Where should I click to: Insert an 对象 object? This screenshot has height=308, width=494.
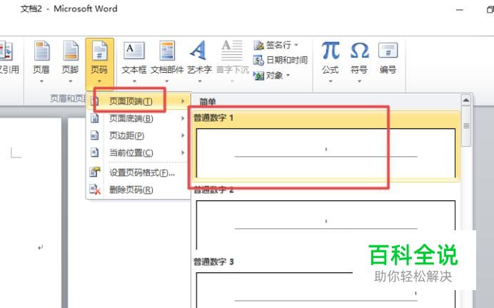tap(271, 76)
